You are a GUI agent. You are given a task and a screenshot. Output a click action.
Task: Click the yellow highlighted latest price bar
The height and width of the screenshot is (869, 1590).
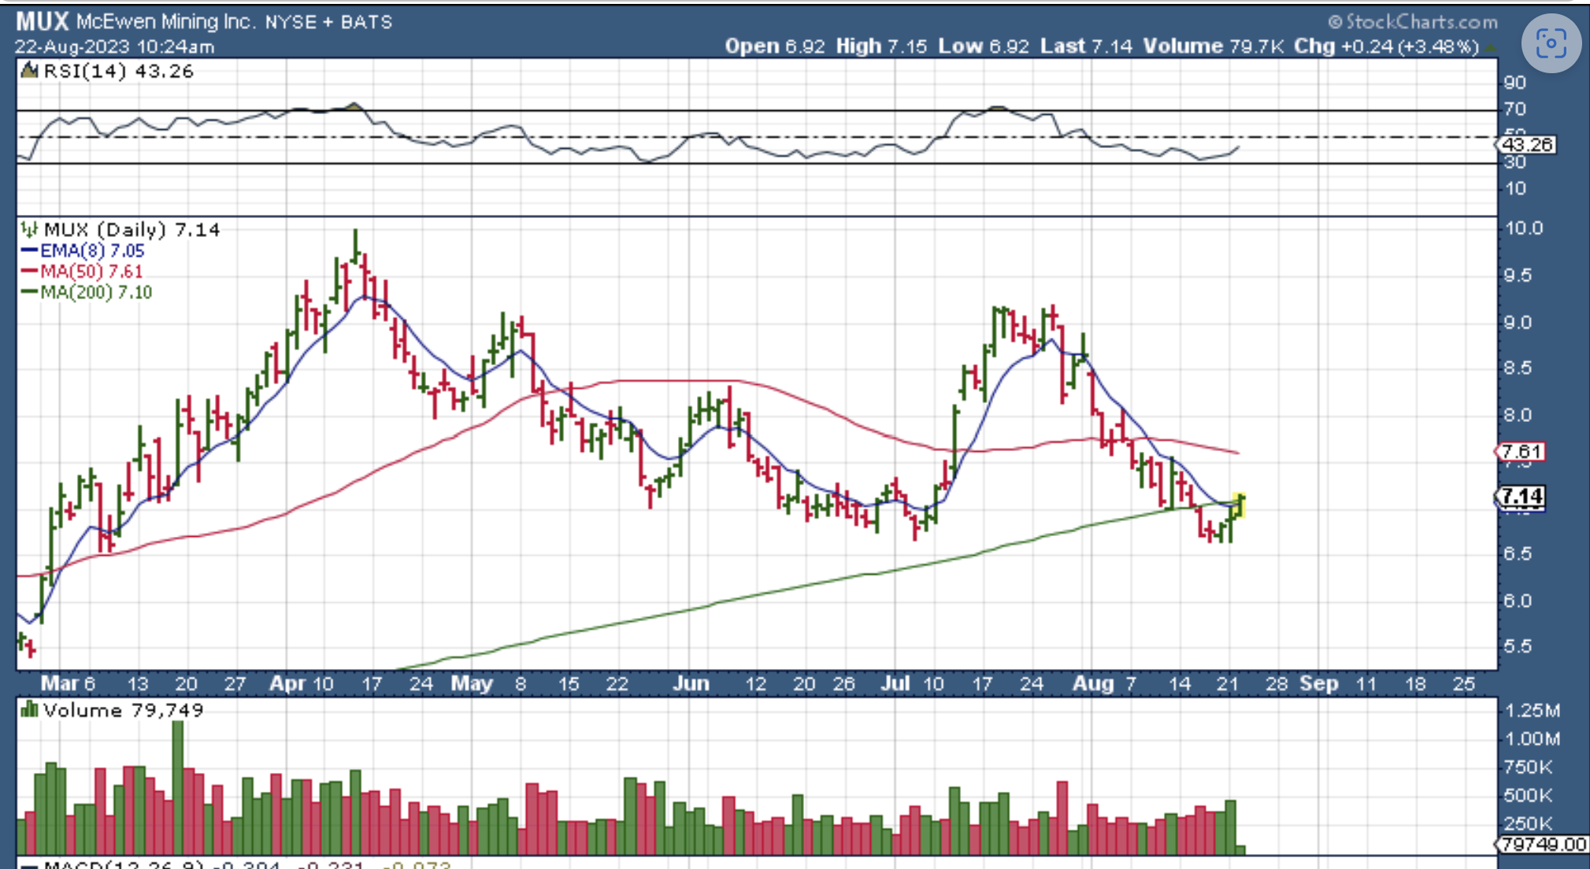point(1239,505)
